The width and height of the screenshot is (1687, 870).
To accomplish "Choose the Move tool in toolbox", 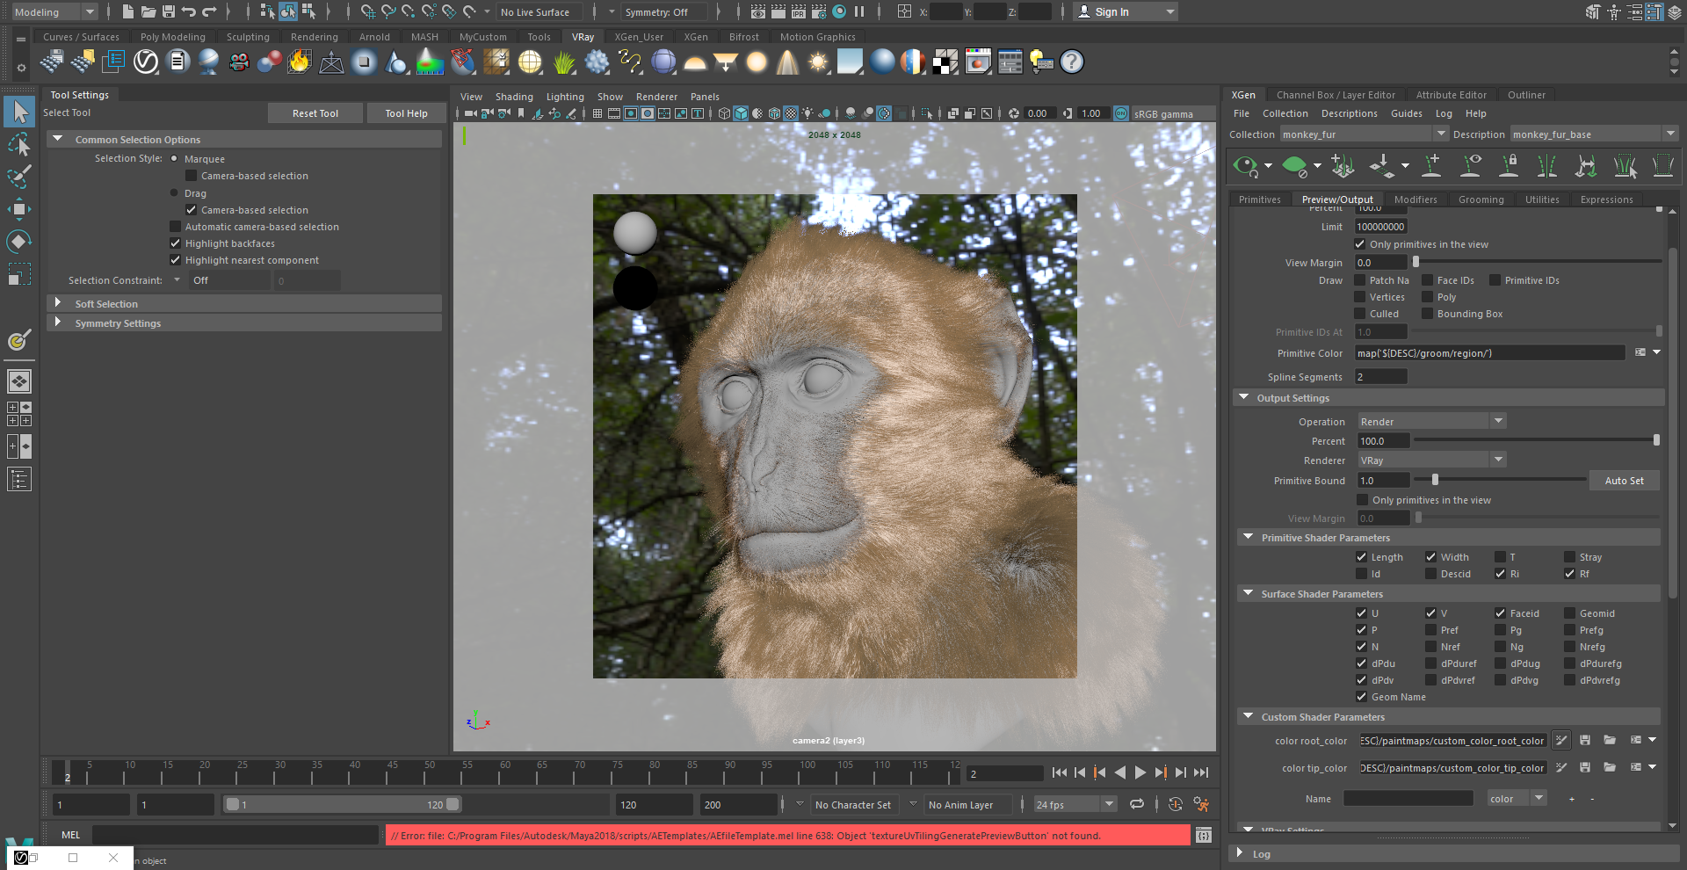I will pos(19,208).
